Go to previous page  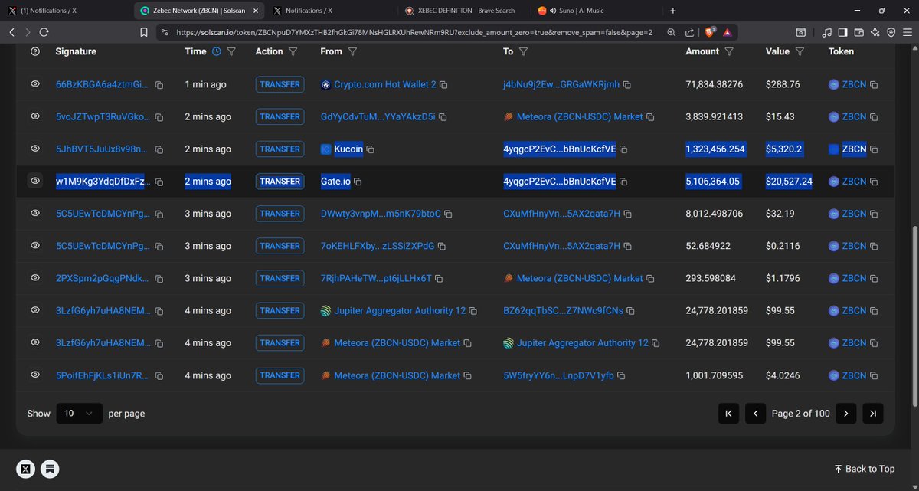point(756,414)
